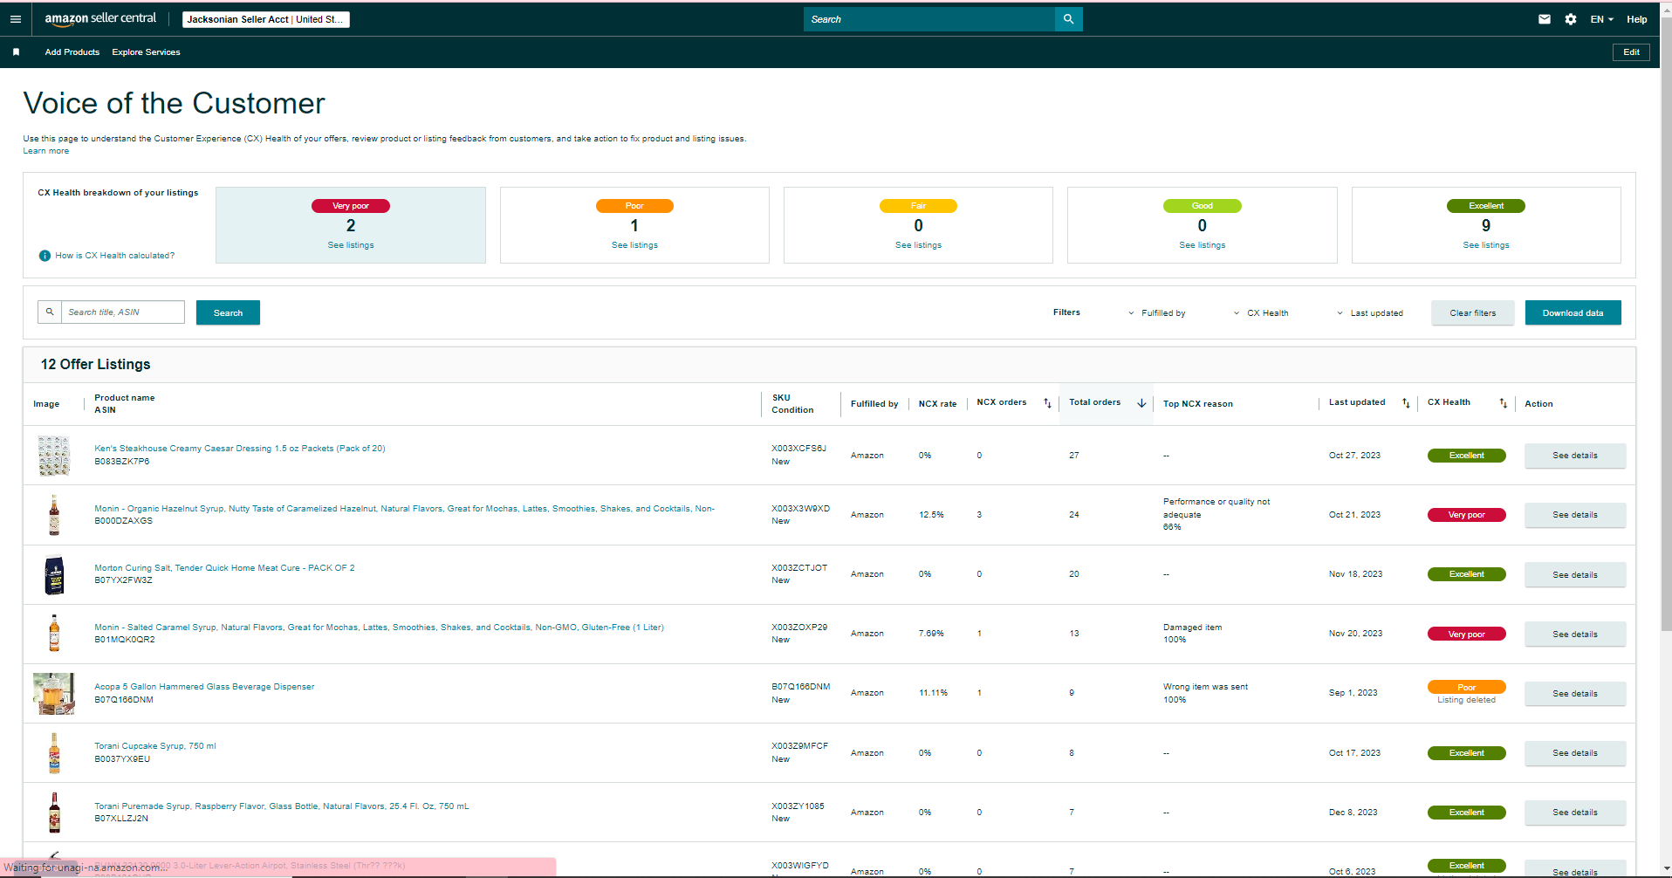Click the page vertical scrollbar
Screen dimensions: 1672x878
(x=1666, y=323)
